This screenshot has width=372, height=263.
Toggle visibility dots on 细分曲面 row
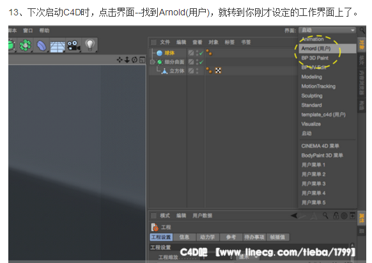[197, 62]
